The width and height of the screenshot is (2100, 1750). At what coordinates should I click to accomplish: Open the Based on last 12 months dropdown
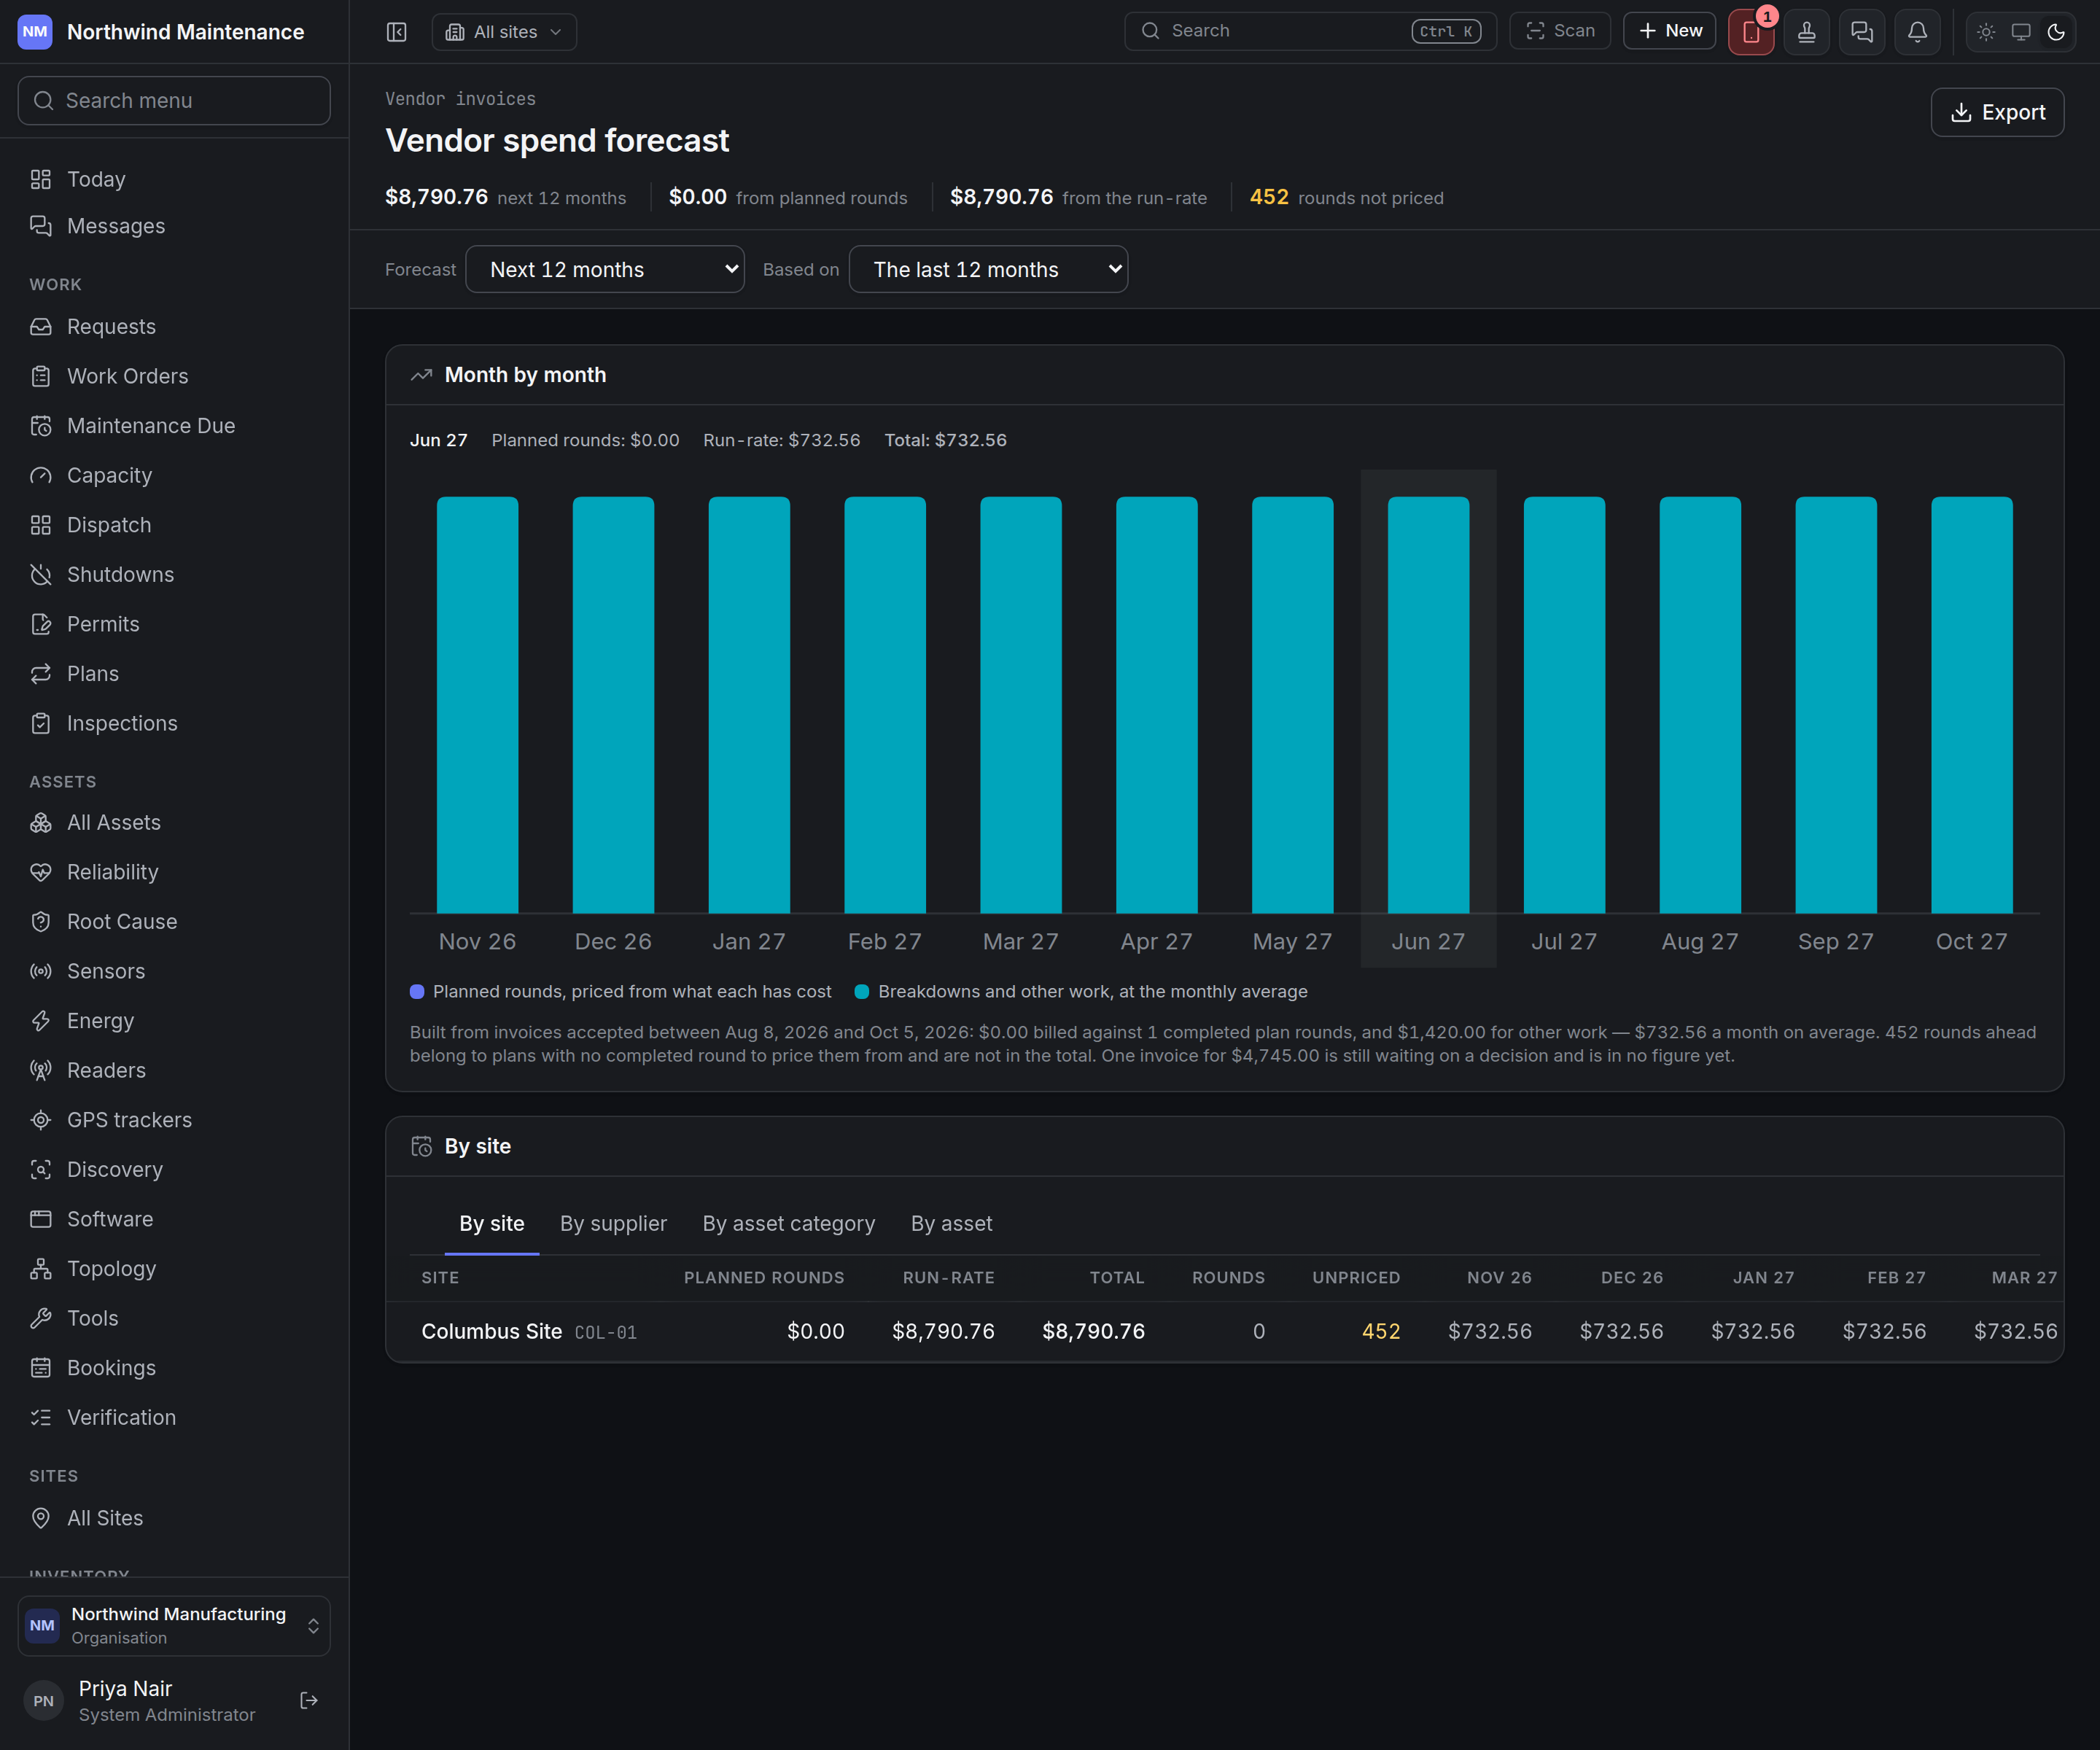pyautogui.click(x=988, y=269)
